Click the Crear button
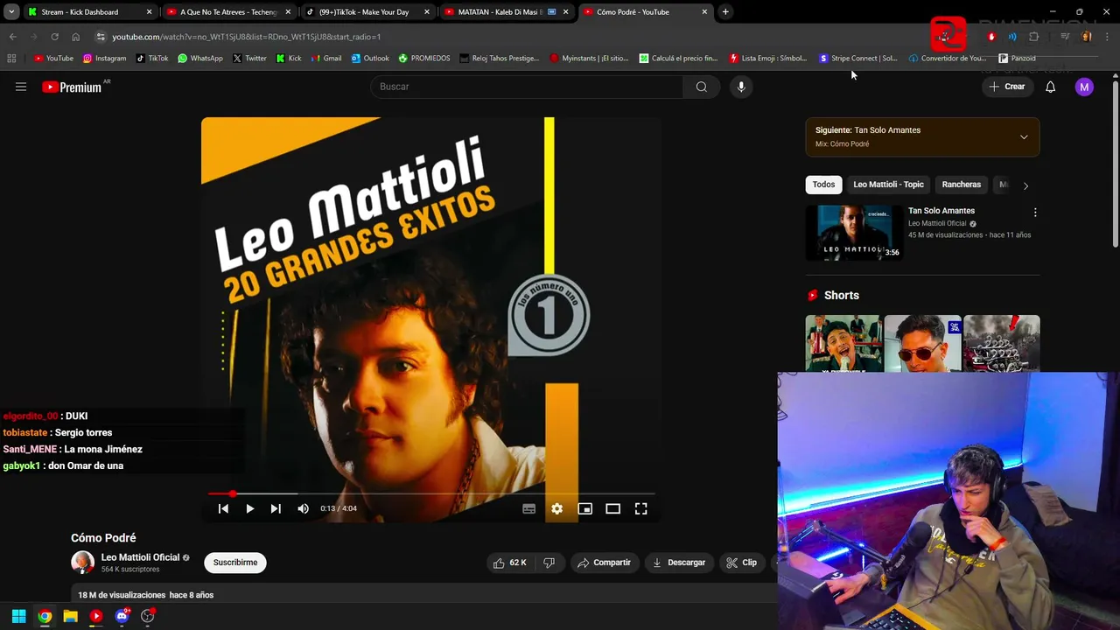 1006,87
